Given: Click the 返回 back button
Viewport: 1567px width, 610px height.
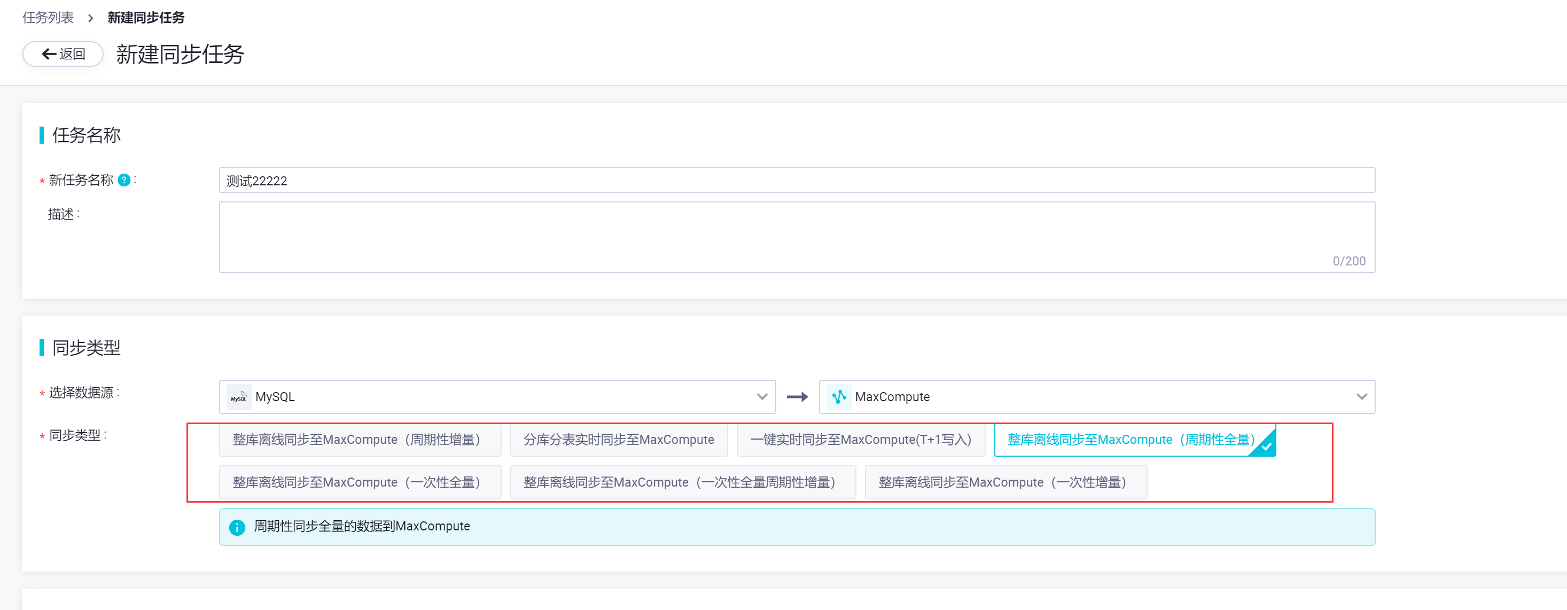Looking at the screenshot, I should [x=63, y=54].
